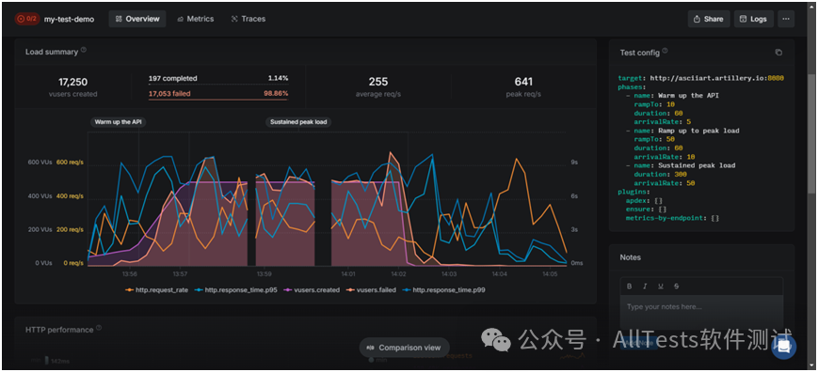Click the Share button
The height and width of the screenshot is (372, 818).
tap(709, 19)
